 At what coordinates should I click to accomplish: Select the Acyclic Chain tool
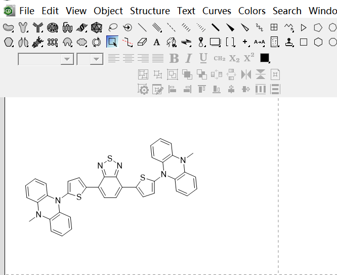289,27
